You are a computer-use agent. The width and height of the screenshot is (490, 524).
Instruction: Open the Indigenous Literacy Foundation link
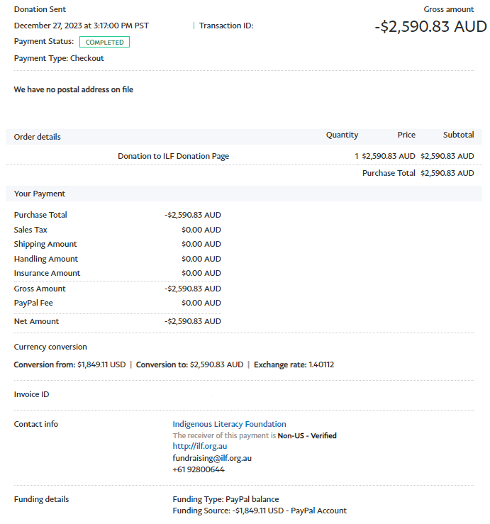229,424
